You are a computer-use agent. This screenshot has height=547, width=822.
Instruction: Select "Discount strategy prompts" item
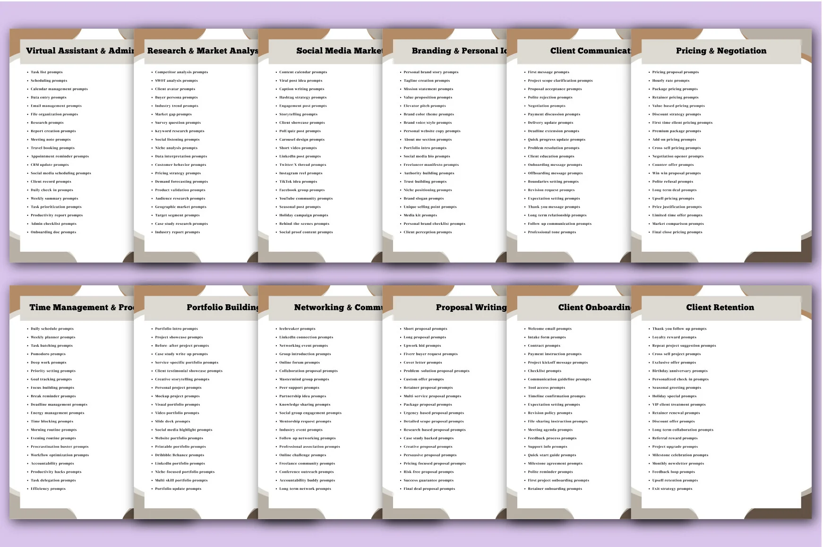tap(676, 114)
